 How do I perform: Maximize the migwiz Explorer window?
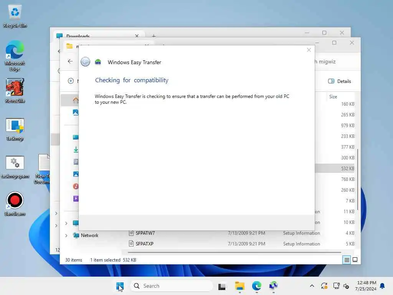[334, 43]
